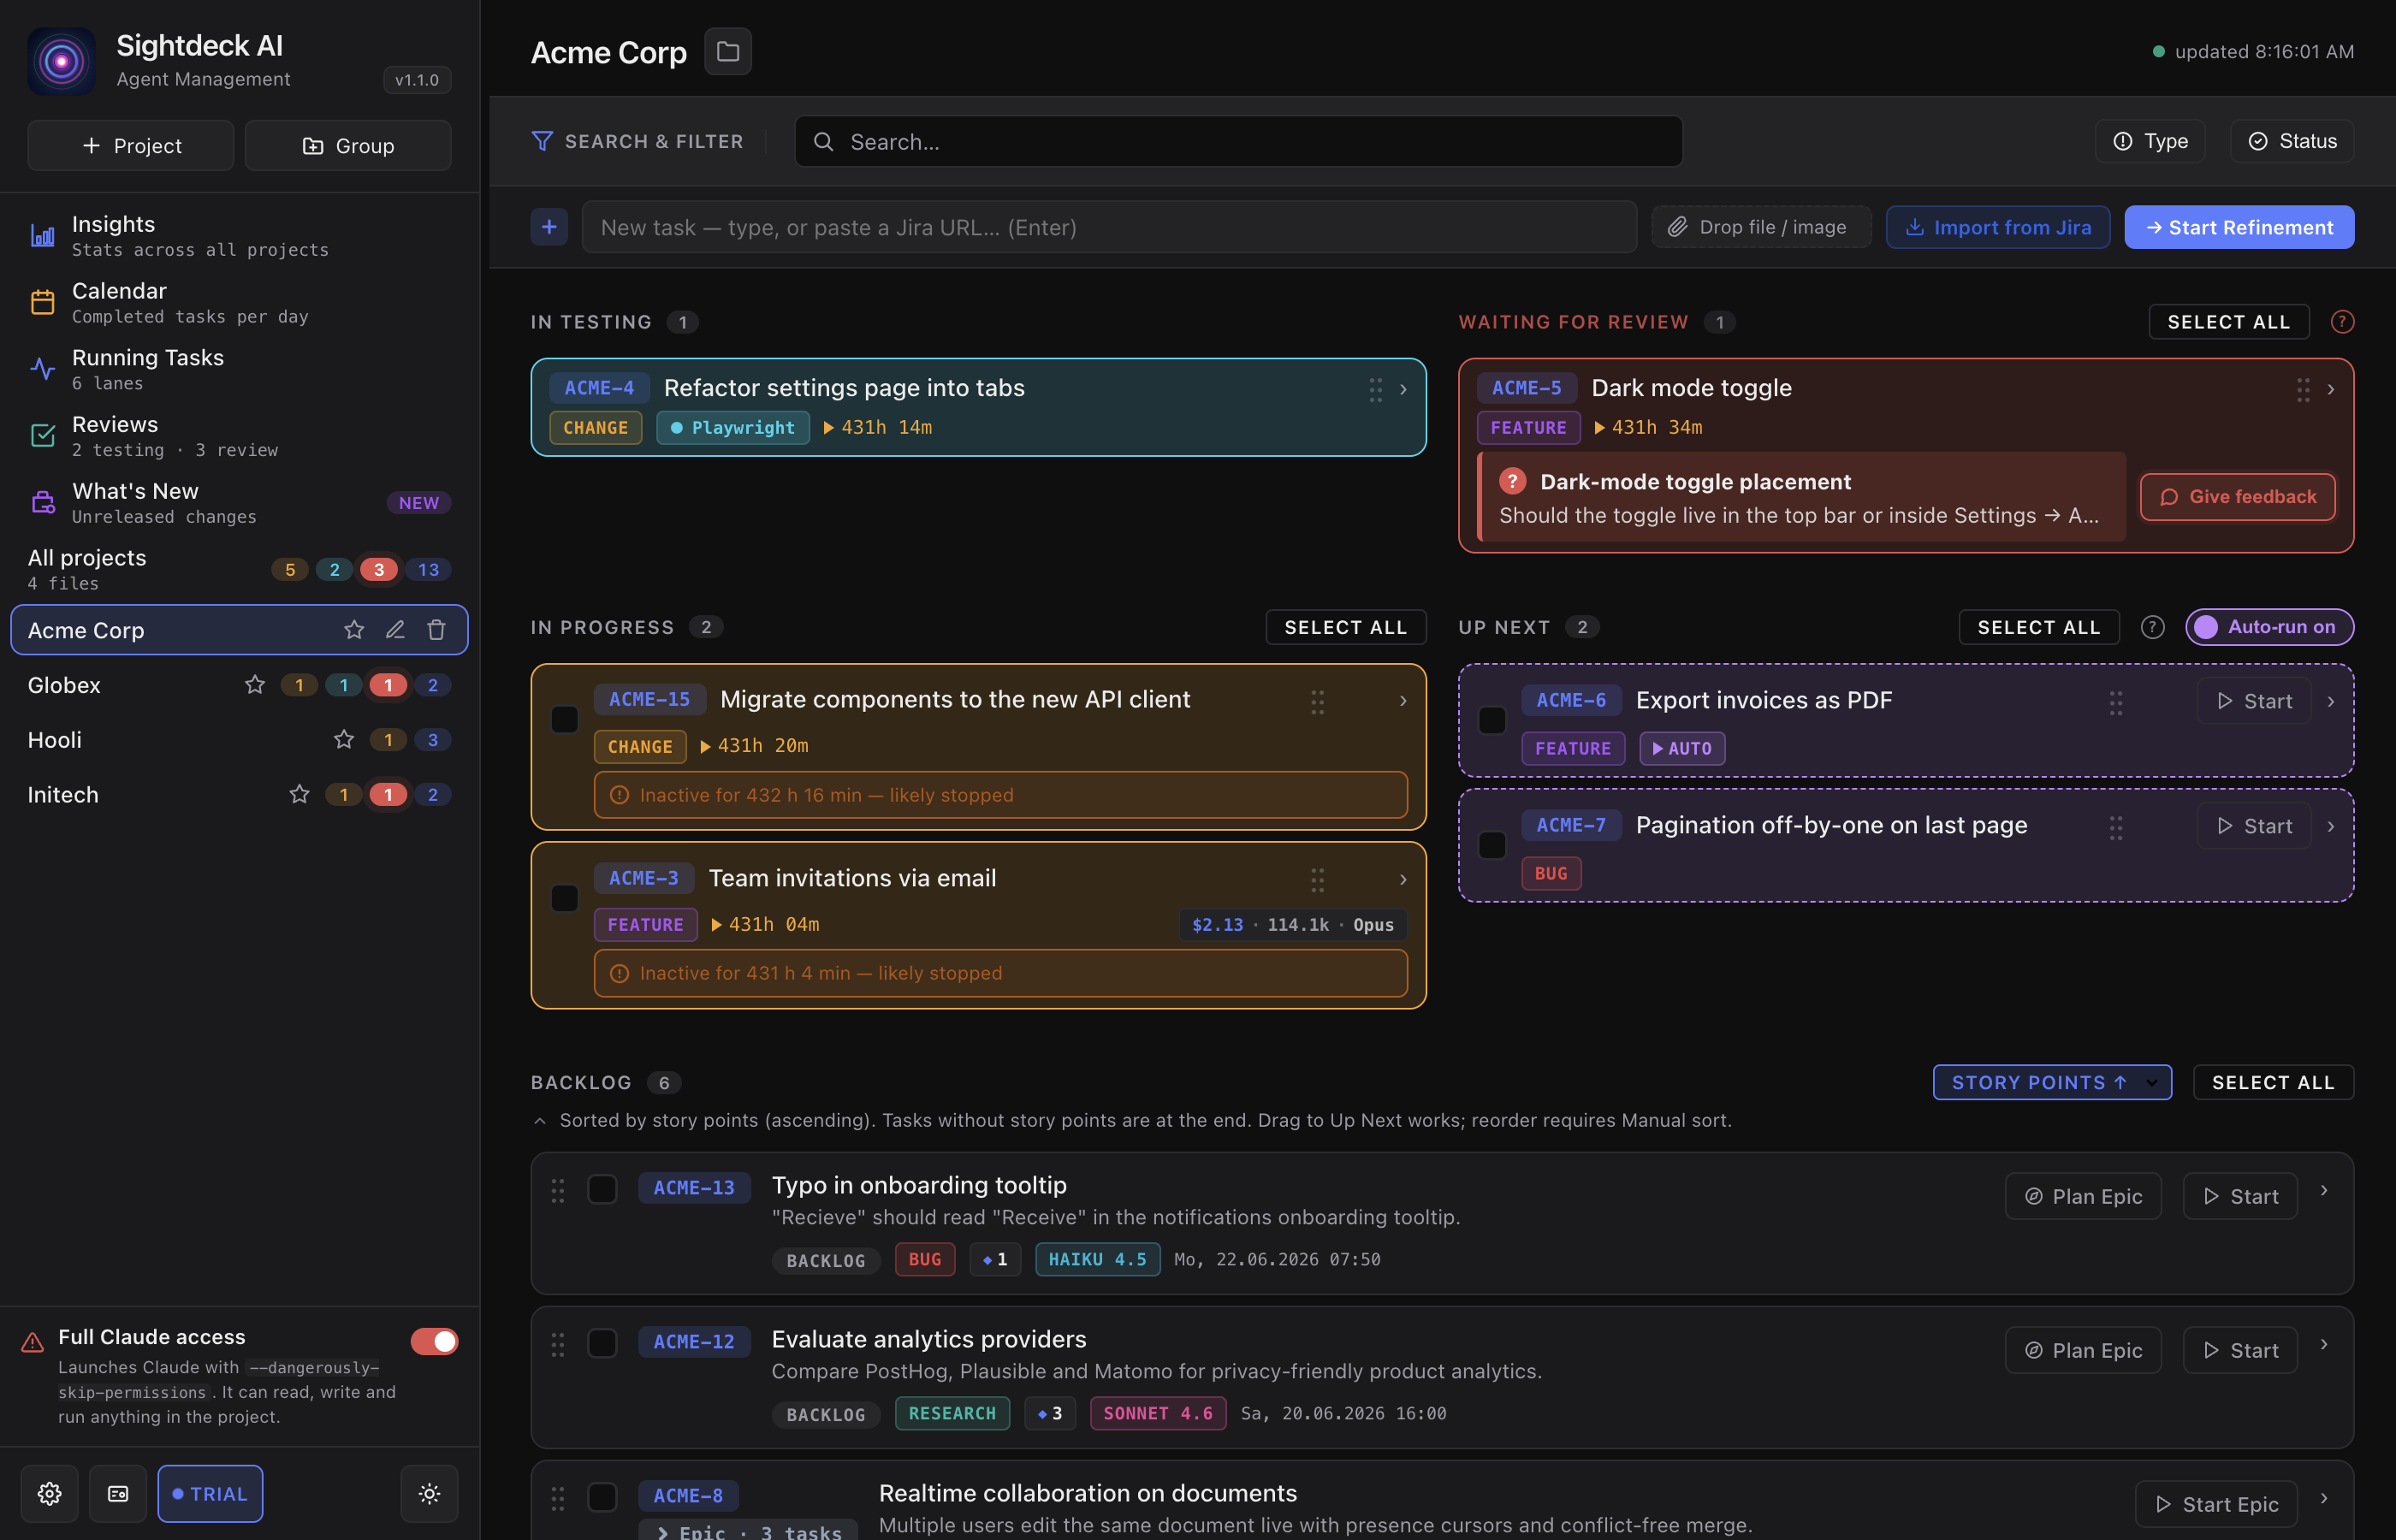
Task: Select All projects in the sidebar
Action: tap(238, 569)
